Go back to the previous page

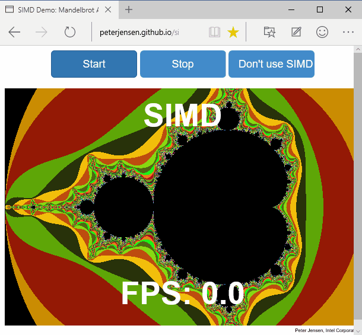(x=15, y=32)
